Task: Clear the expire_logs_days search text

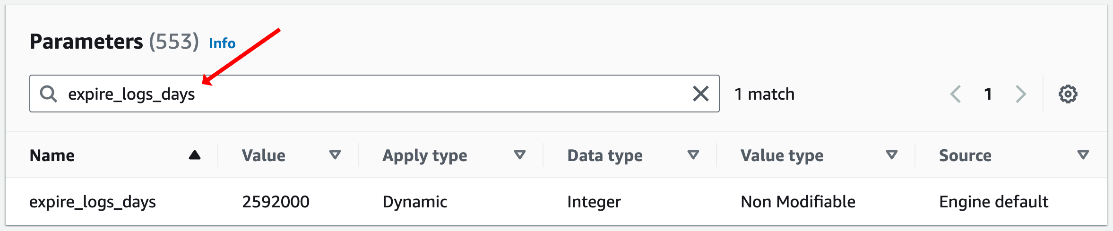Action: click(701, 94)
